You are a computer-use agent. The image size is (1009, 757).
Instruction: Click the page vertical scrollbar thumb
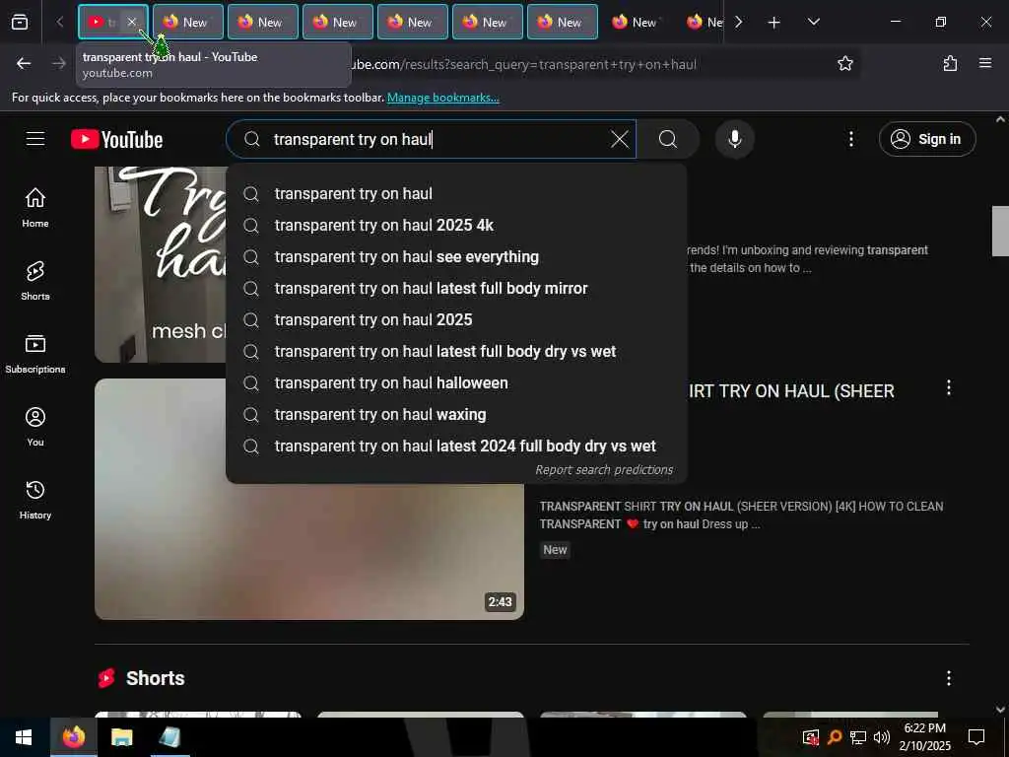click(1000, 231)
